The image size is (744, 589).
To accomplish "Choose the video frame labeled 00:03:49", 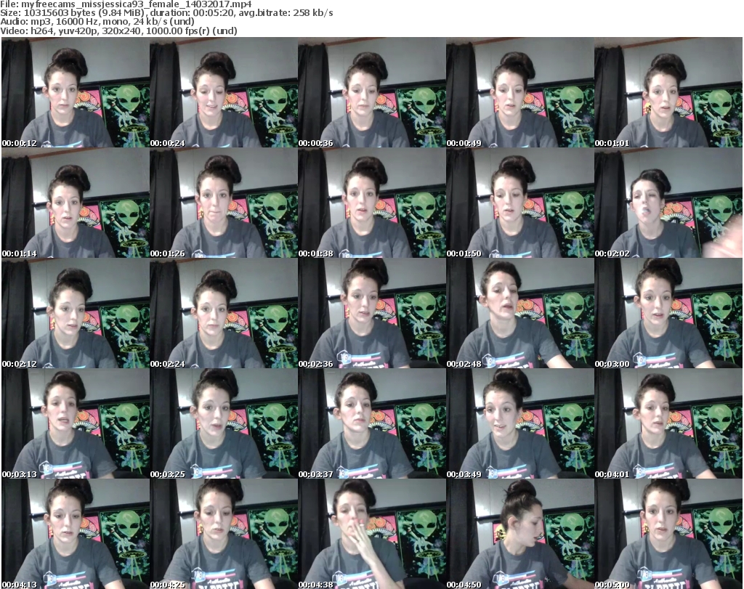I will coord(520,423).
